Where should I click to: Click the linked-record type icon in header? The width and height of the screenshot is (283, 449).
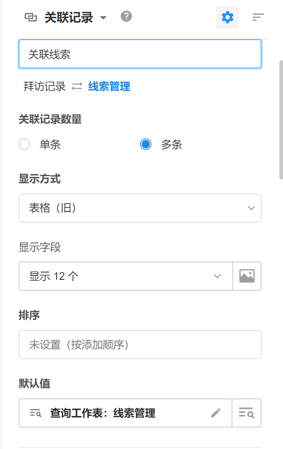(31, 17)
